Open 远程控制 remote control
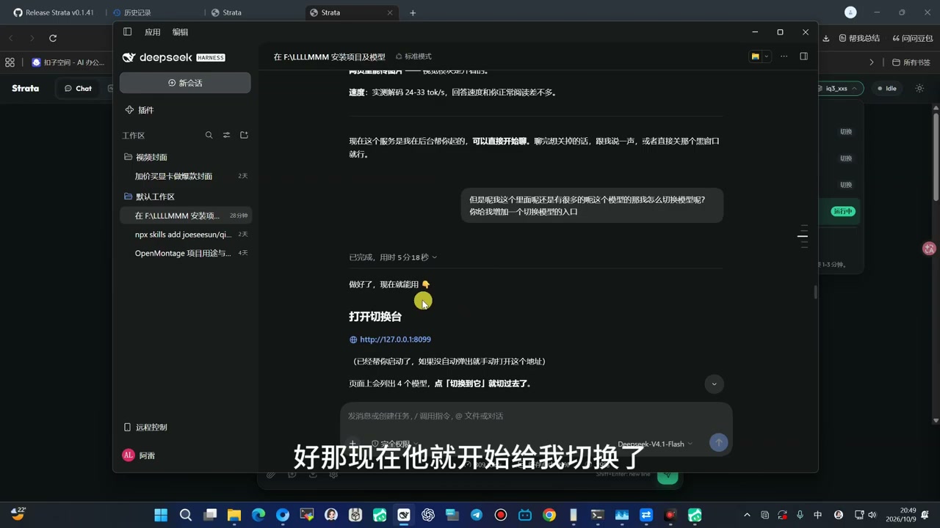Image resolution: width=940 pixels, height=528 pixels. (145, 427)
